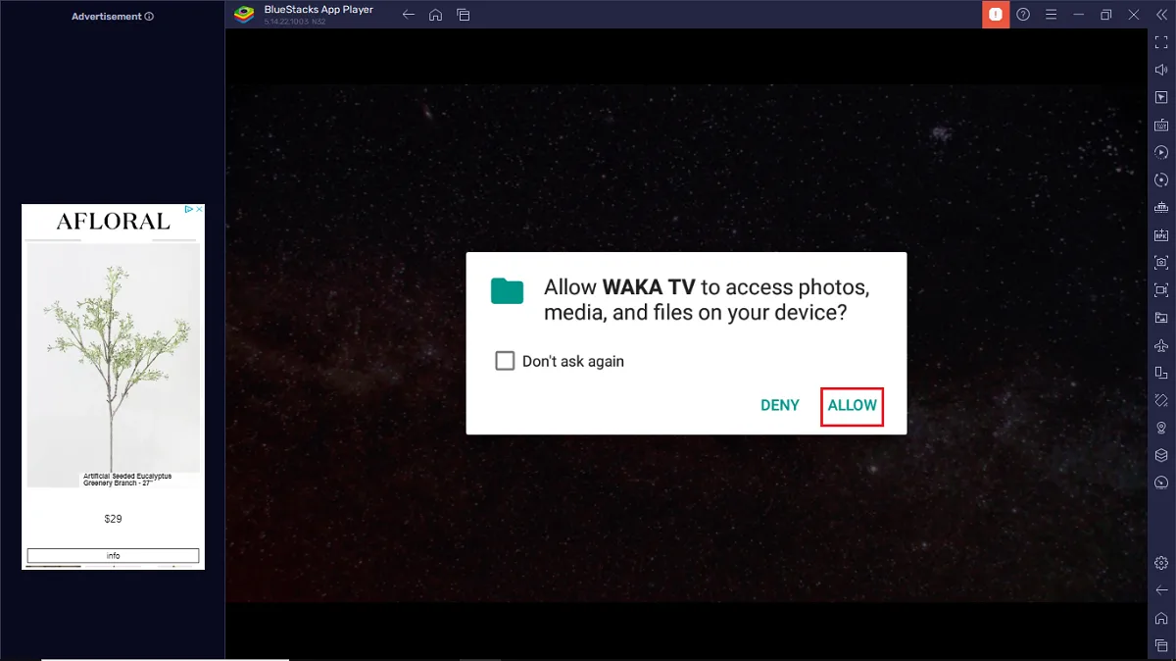Click the sidebar icon just below the shake icon
1176x661 pixels.
coord(1161,428)
